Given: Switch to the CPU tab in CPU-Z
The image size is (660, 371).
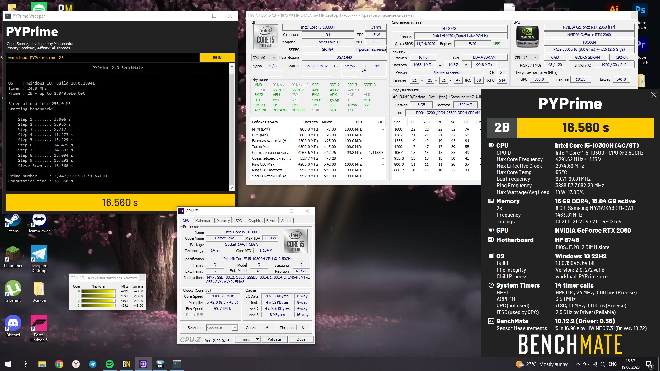Looking at the screenshot, I should (x=186, y=221).
